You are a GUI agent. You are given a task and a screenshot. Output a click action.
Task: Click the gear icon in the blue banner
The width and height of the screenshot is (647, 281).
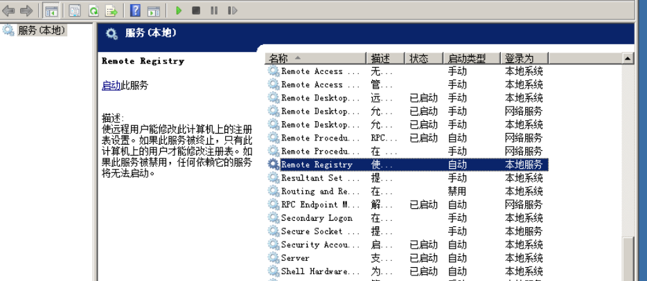click(112, 34)
